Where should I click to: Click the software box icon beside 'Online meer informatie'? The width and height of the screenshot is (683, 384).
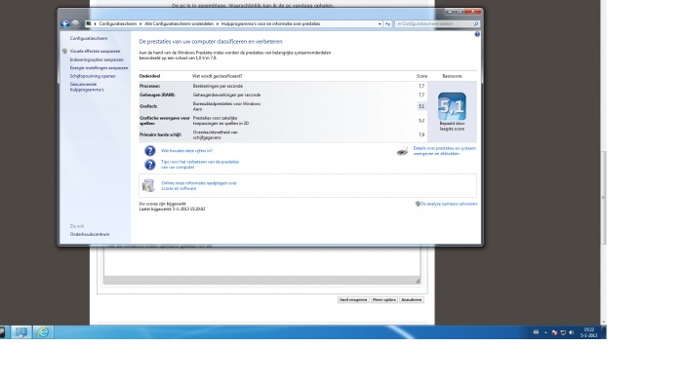pos(148,186)
